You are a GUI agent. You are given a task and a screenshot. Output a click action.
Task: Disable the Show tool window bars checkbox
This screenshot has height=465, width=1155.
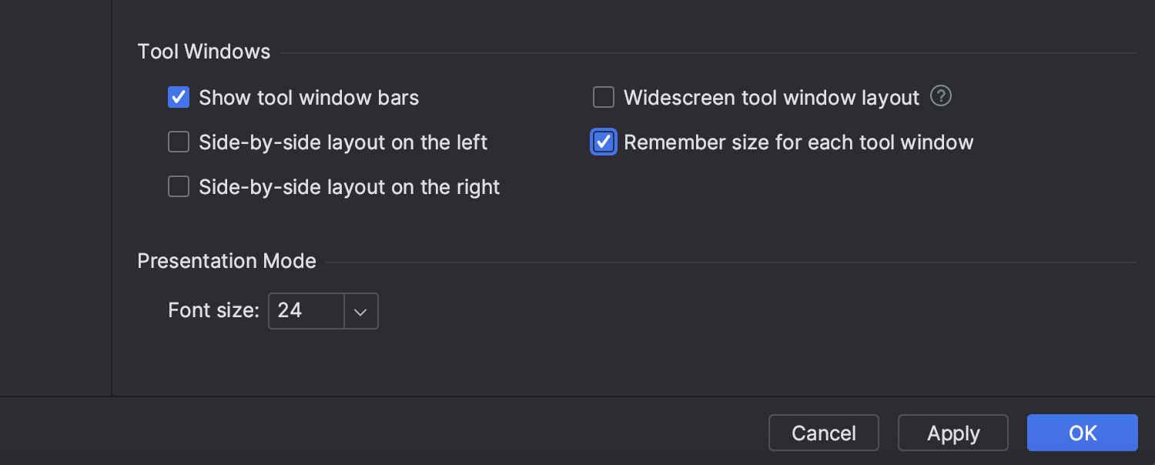[179, 98]
